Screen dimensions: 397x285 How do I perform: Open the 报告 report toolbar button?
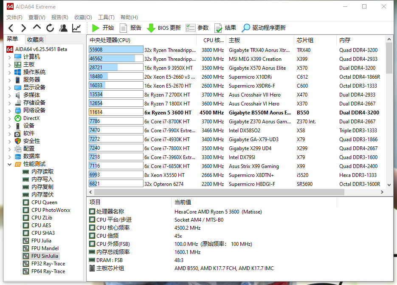tap(130, 28)
